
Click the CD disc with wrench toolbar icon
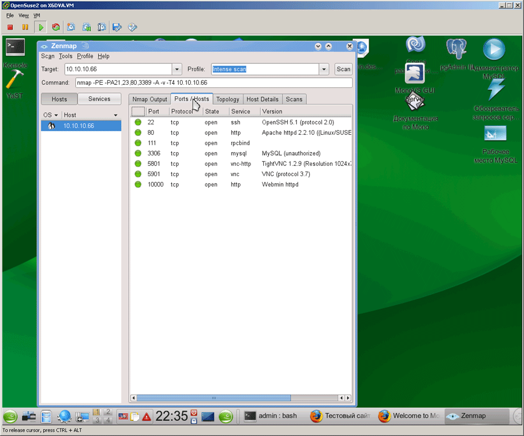tap(133, 27)
